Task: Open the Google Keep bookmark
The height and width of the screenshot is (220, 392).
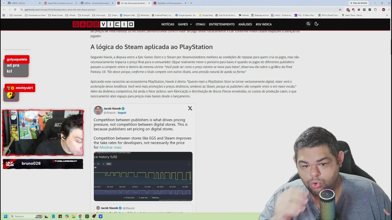Action: (x=206, y=15)
